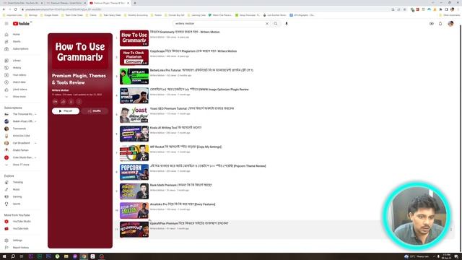
Task: Open the Create video icon
Action: [x=432, y=24]
